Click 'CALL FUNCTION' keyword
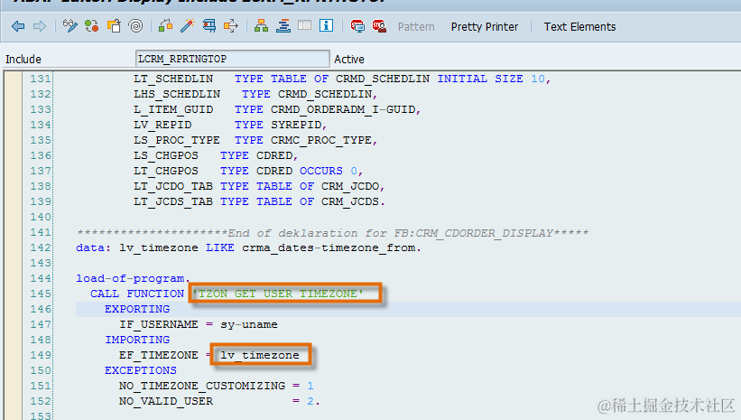This screenshot has width=741, height=420. coord(137,294)
